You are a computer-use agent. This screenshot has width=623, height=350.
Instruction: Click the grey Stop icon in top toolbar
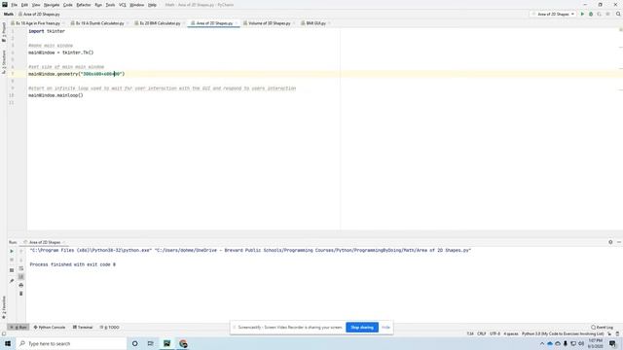click(607, 14)
